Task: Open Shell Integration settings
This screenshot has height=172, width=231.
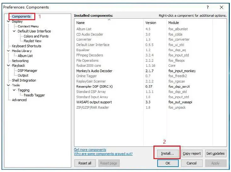Action: (24, 80)
